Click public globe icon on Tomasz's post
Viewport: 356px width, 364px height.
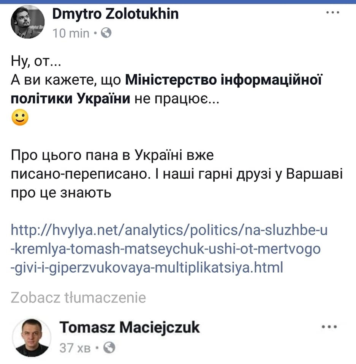pyautogui.click(x=109, y=347)
